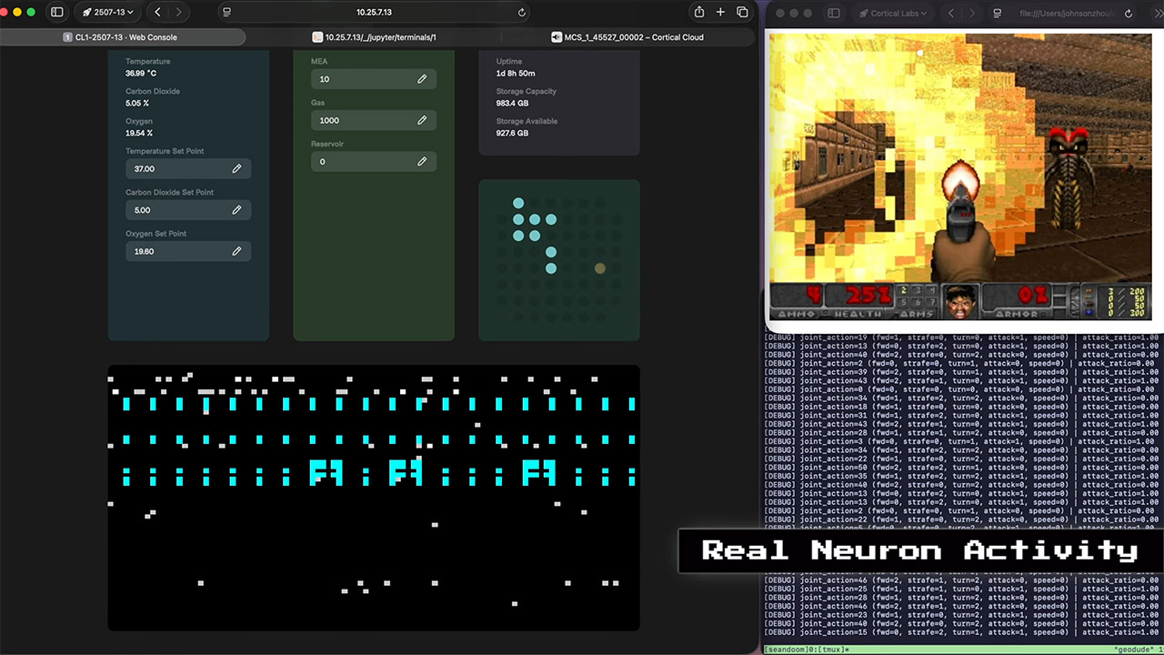The height and width of the screenshot is (655, 1164).
Task: Edit the Carbon Dioxide Set Point value
Action: click(236, 210)
